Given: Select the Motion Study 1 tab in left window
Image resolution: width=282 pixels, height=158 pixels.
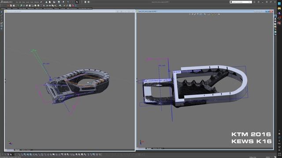Looking at the screenshot, I should click(x=26, y=150).
